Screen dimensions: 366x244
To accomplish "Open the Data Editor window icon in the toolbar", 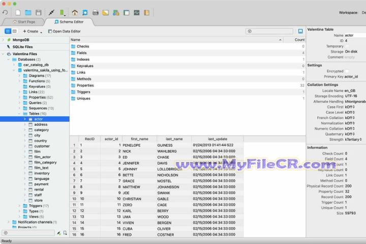I will [x=126, y=12].
